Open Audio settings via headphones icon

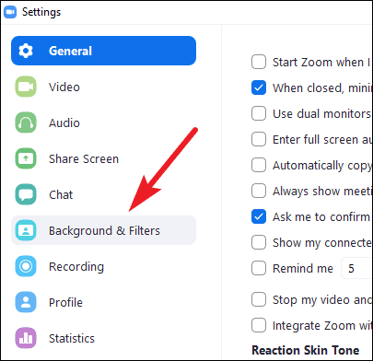(26, 122)
